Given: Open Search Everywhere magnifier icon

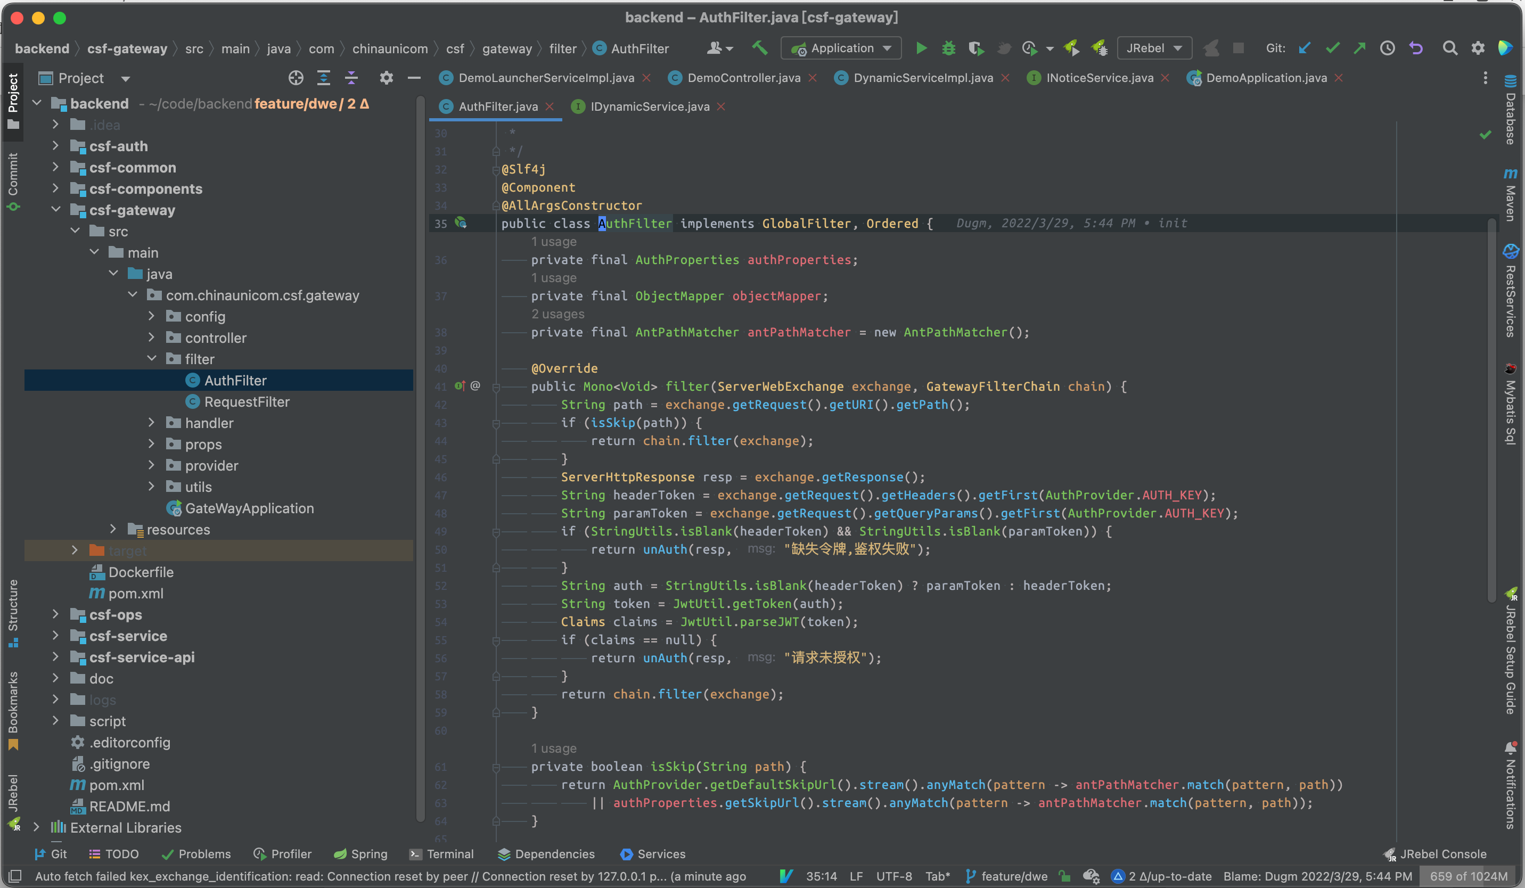Looking at the screenshot, I should click(1449, 48).
